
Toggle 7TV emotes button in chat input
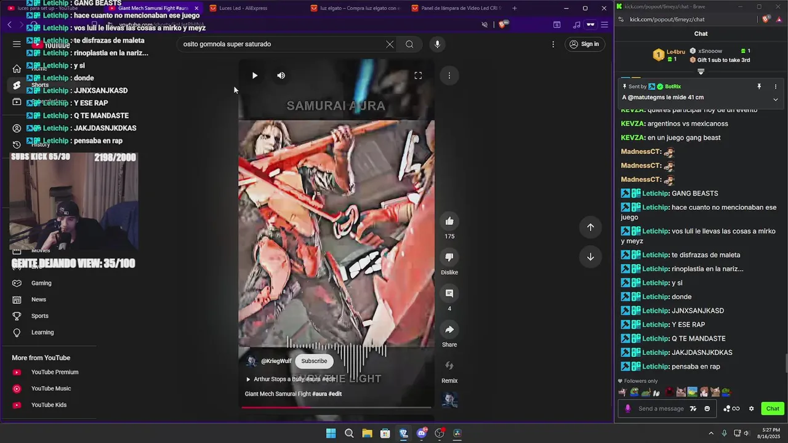point(693,409)
